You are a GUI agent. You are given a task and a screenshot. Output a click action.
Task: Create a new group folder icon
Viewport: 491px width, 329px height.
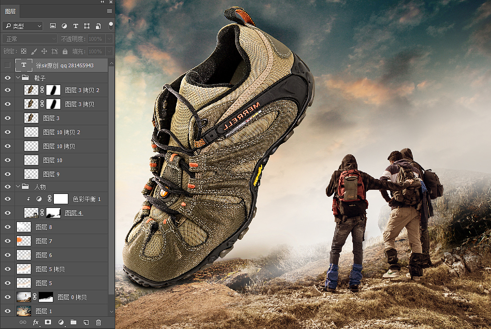pos(73,322)
